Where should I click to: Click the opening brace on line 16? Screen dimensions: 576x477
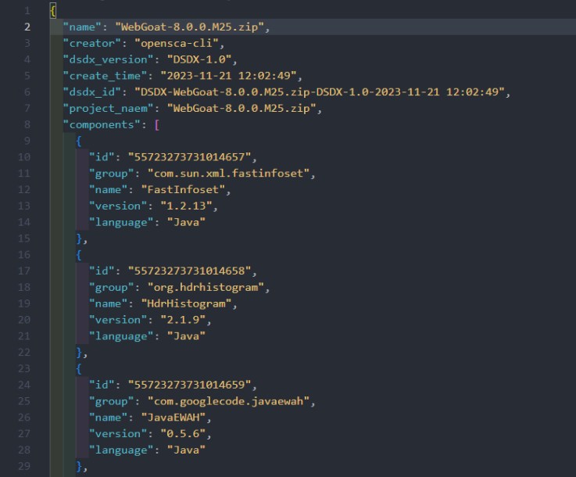tap(78, 254)
